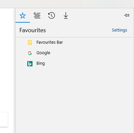Click the yellow Favourites Bar folder icon
The height and width of the screenshot is (133, 134).
pyautogui.click(x=30, y=42)
